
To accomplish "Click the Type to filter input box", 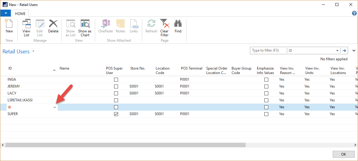I will pyautogui.click(x=268, y=51).
